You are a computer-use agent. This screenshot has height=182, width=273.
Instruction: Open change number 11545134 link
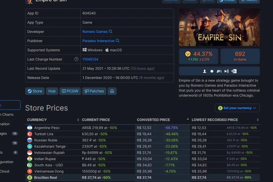point(90,59)
